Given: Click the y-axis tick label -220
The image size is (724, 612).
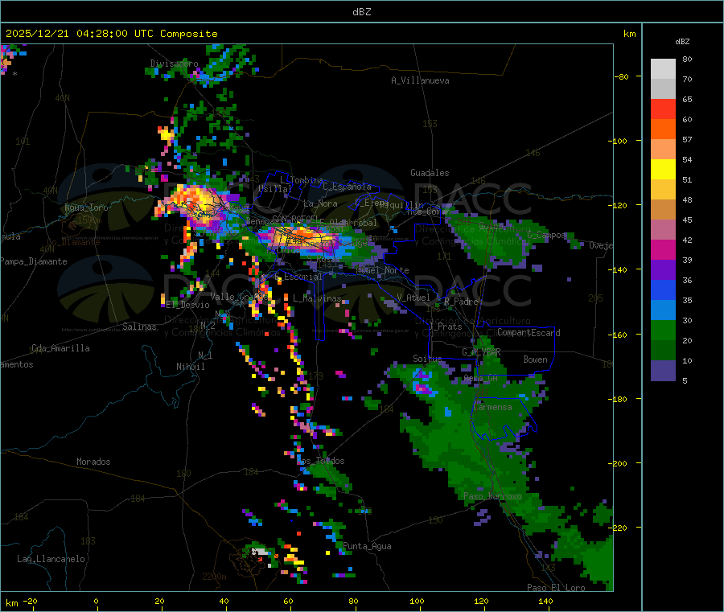Looking at the screenshot, I should point(619,528).
